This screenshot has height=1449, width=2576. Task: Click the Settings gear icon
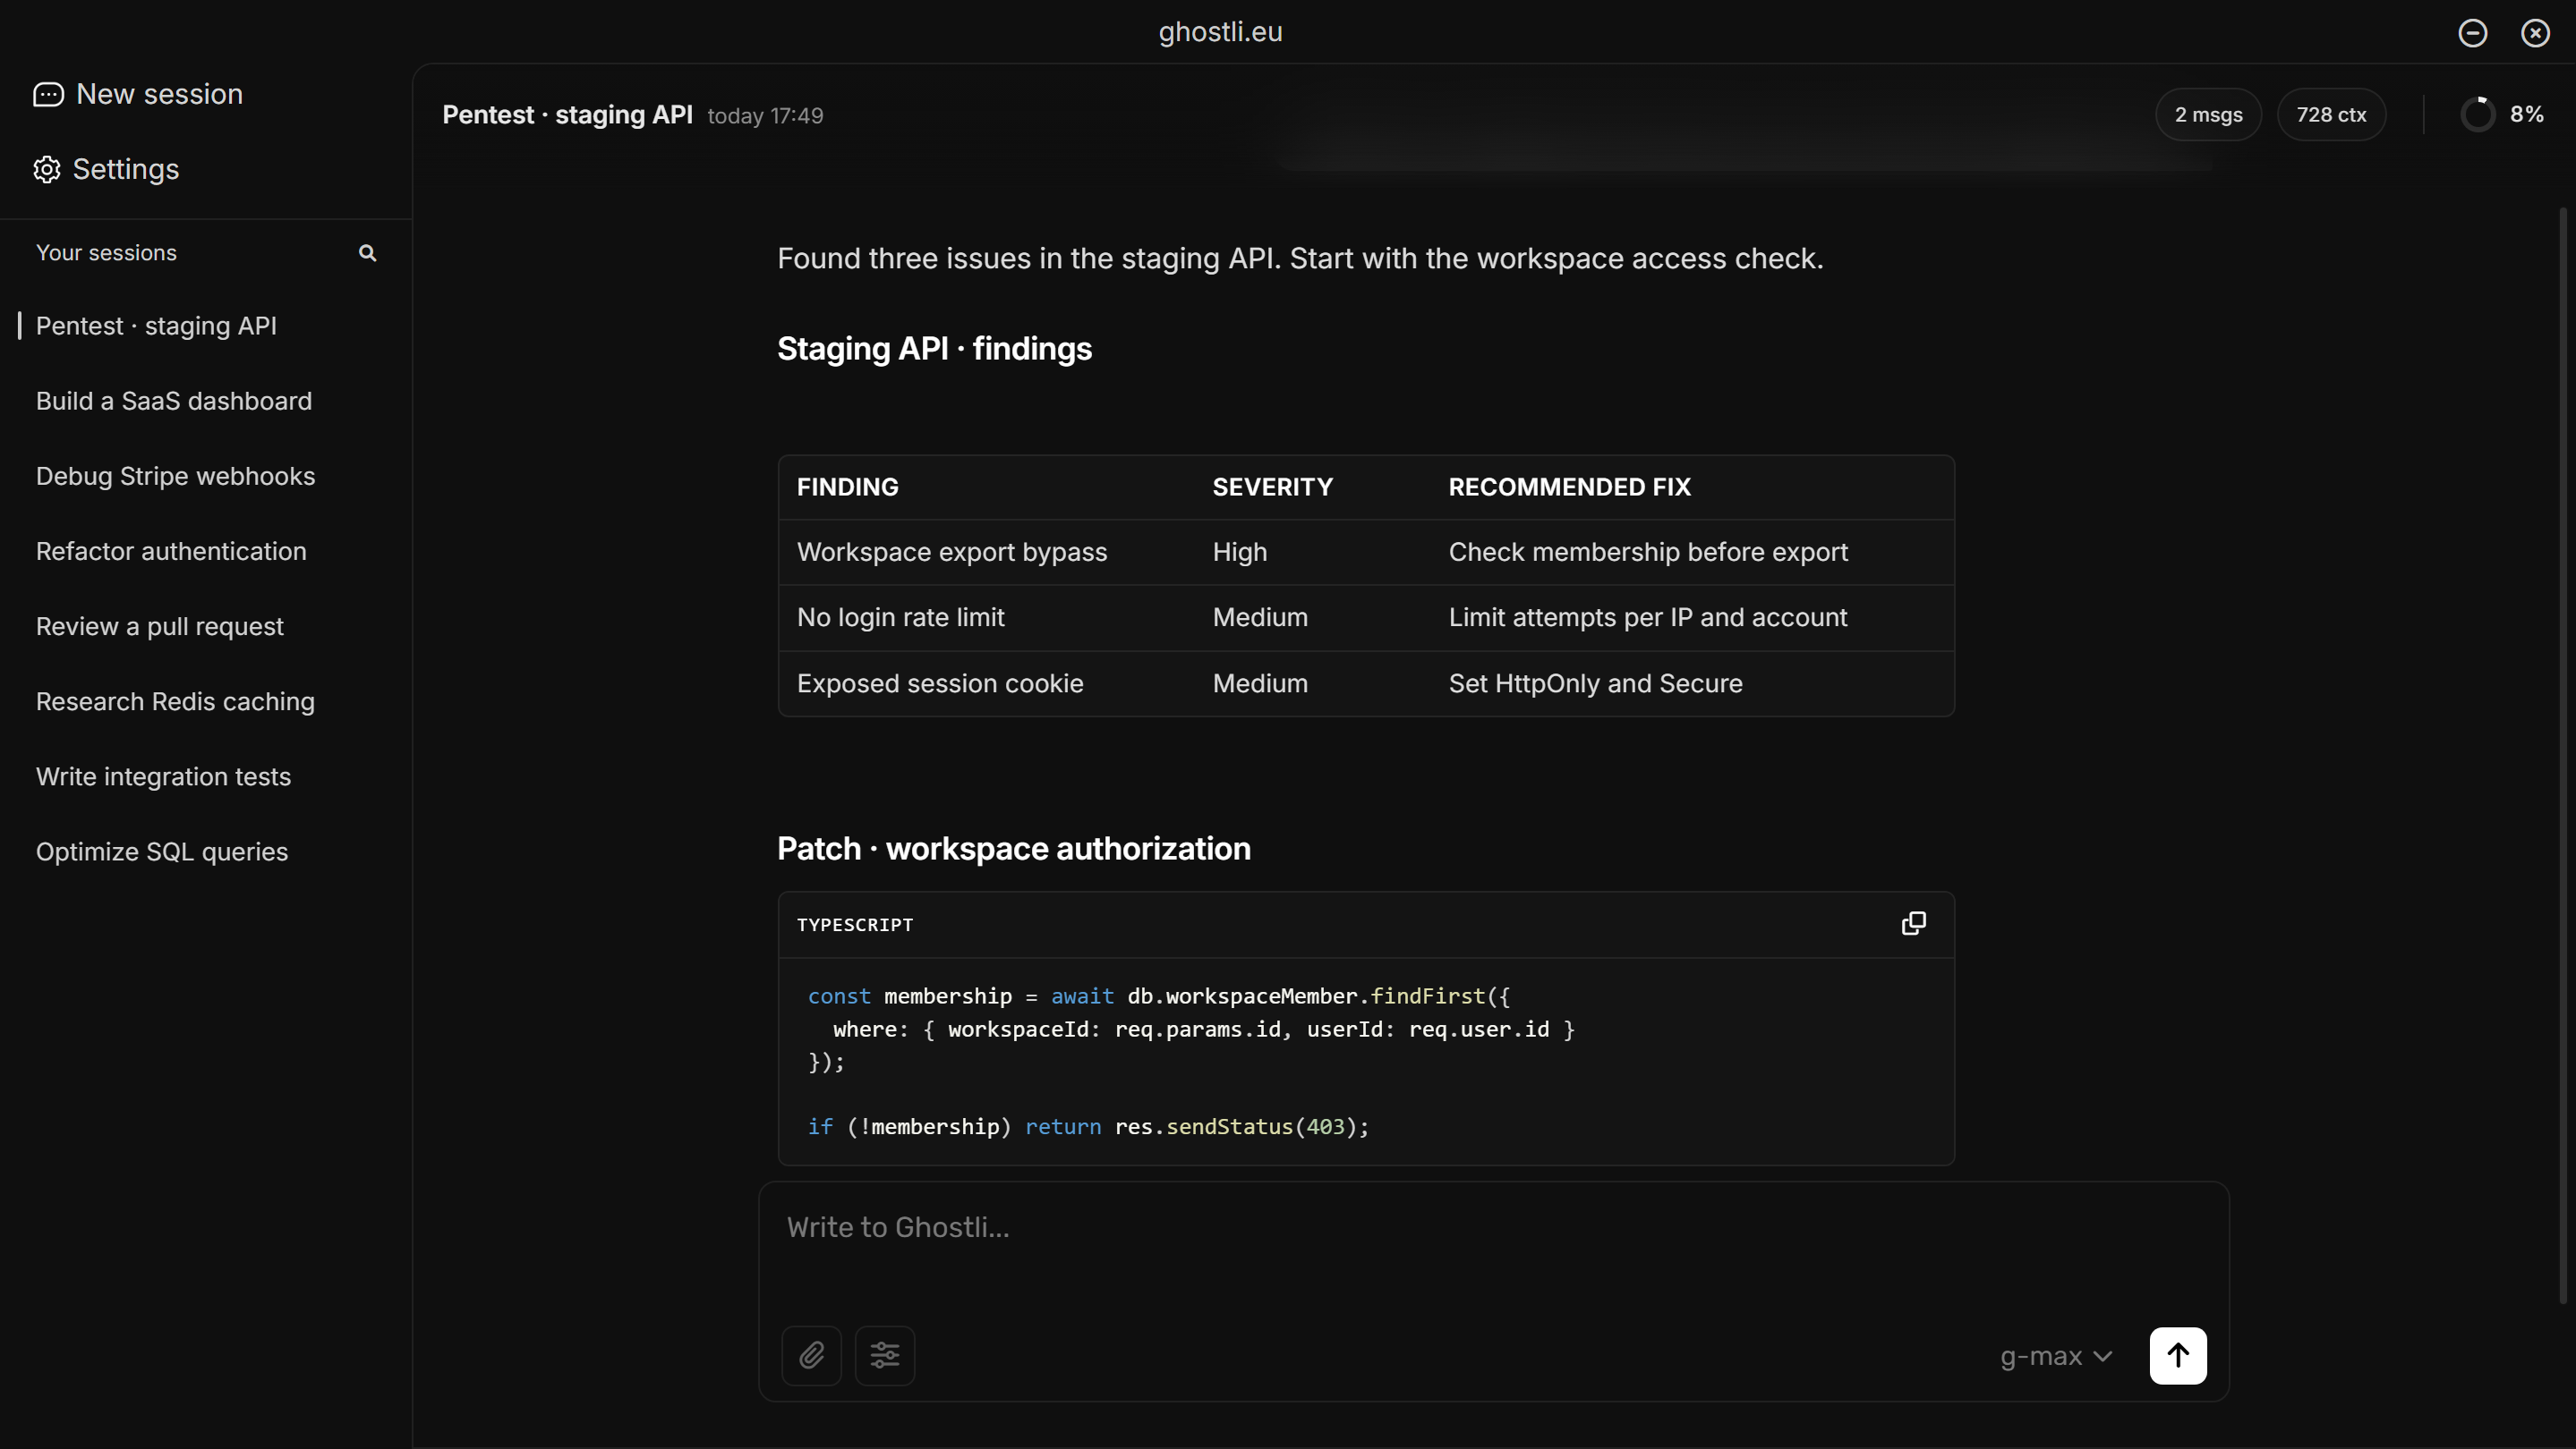47,169
